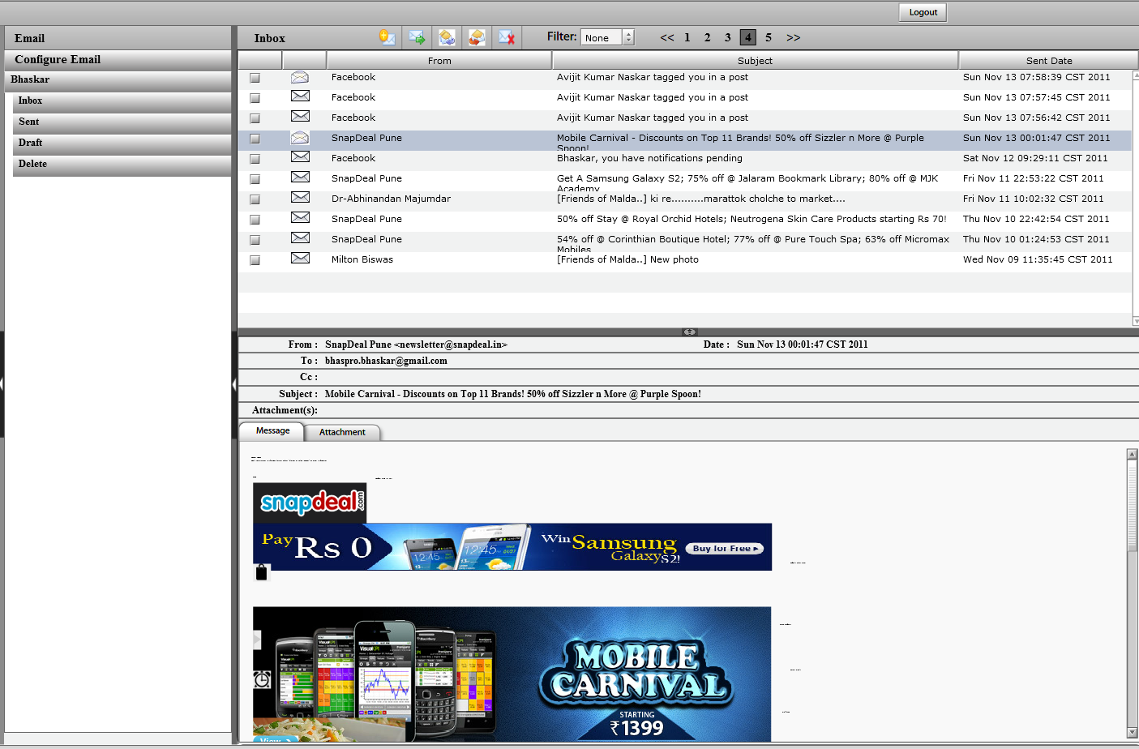This screenshot has height=749, width=1139.
Task: Toggle the preview pane splitter handle
Action: (689, 332)
